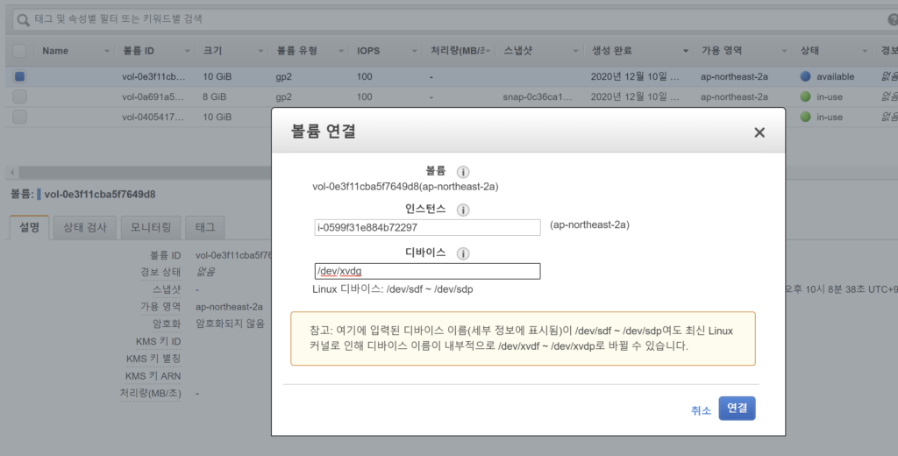This screenshot has width=898, height=456.
Task: Click the info icon next to 디바이스 label
Action: pos(464,253)
